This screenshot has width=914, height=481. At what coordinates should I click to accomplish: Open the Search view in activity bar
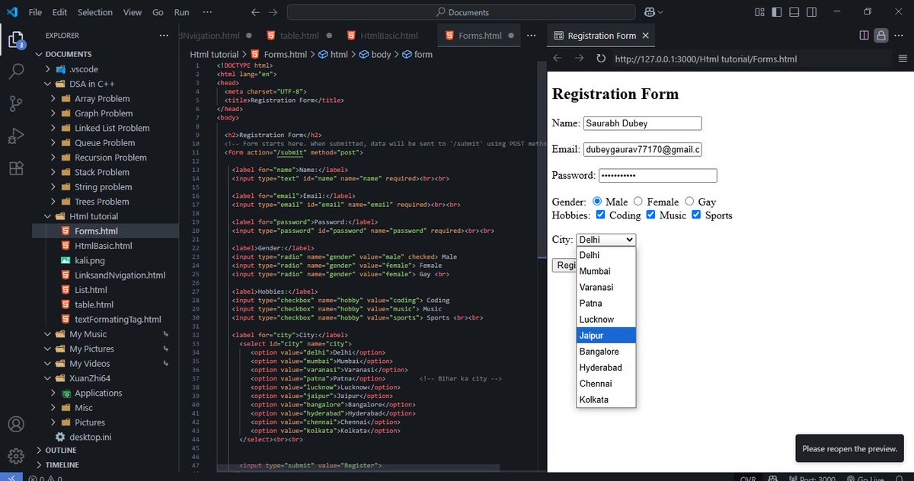click(16, 72)
